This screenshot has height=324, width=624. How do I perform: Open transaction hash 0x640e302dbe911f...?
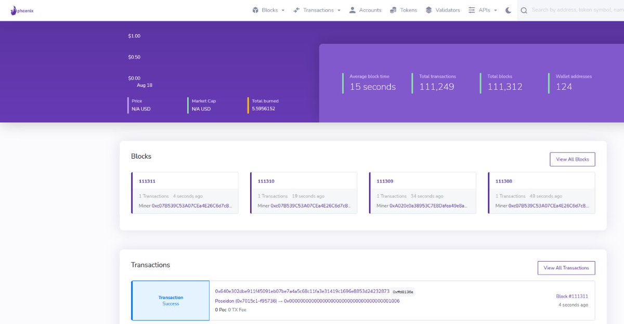point(302,291)
